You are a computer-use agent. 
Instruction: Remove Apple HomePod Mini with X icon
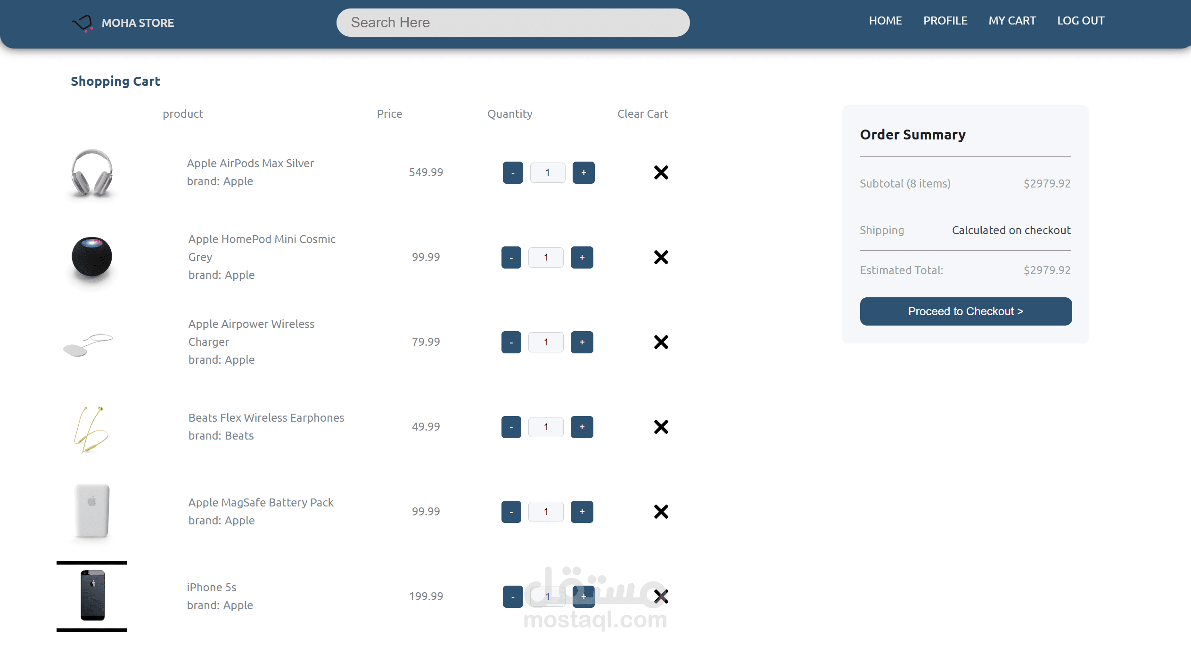point(661,257)
